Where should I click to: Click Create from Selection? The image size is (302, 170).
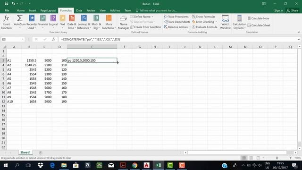146,27
